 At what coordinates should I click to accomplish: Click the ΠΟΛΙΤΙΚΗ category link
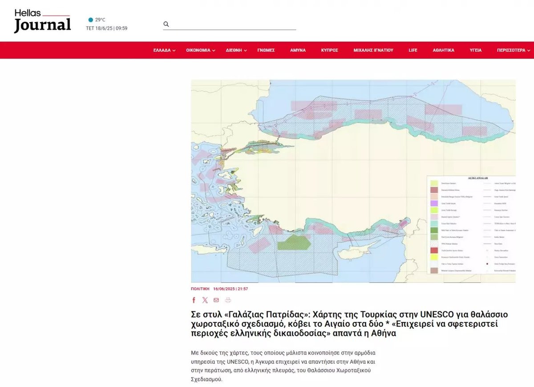(200, 289)
